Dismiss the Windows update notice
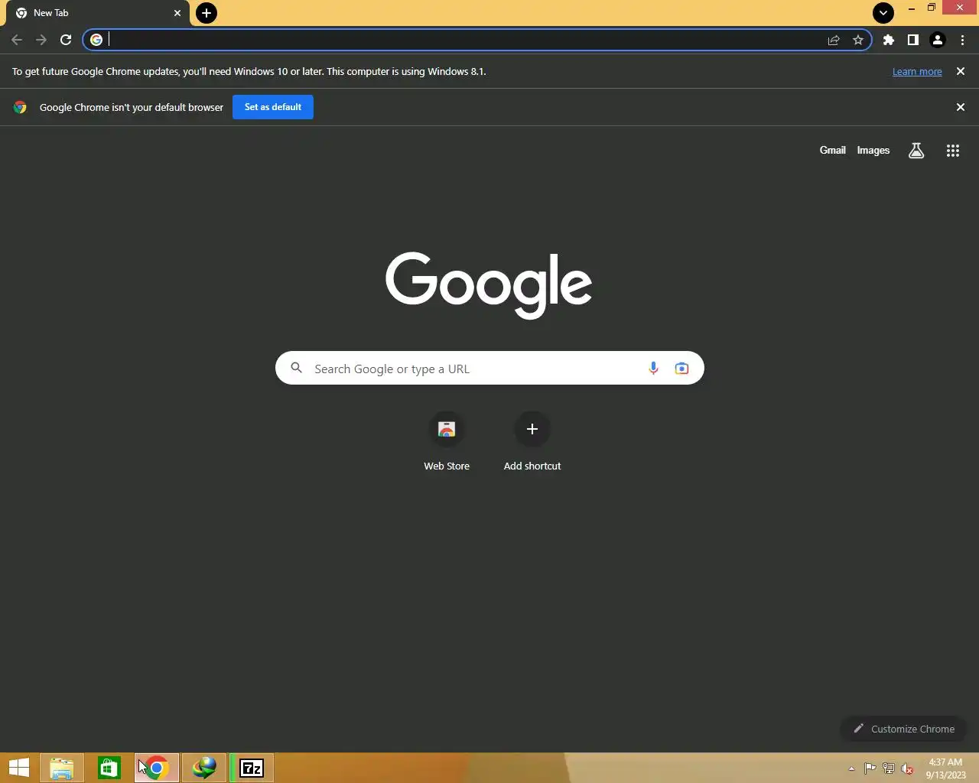Image resolution: width=979 pixels, height=783 pixels. [961, 71]
